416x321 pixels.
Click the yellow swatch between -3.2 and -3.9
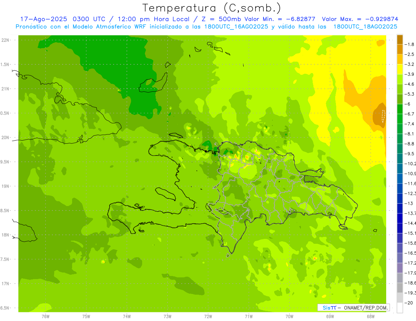pyautogui.click(x=400, y=69)
